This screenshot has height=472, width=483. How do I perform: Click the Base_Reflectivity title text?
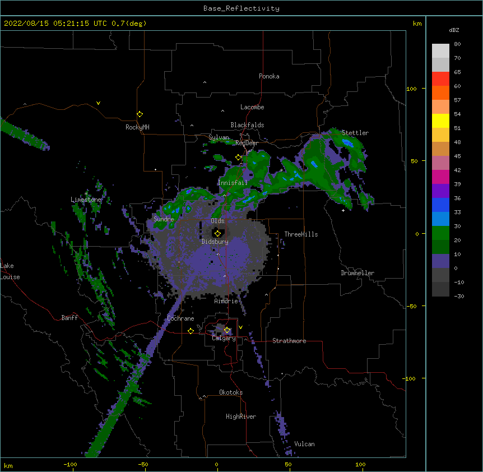(241, 8)
